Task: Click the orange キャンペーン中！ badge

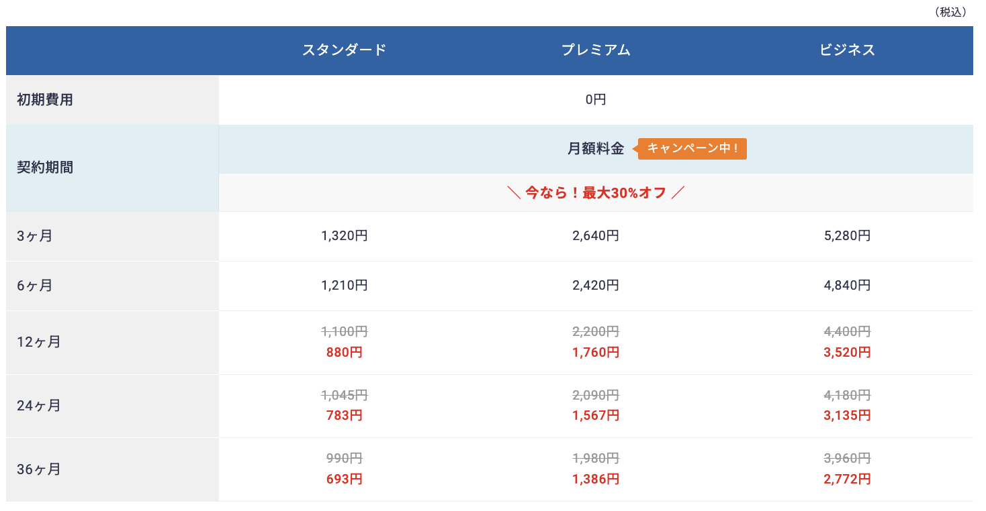Action: click(692, 149)
